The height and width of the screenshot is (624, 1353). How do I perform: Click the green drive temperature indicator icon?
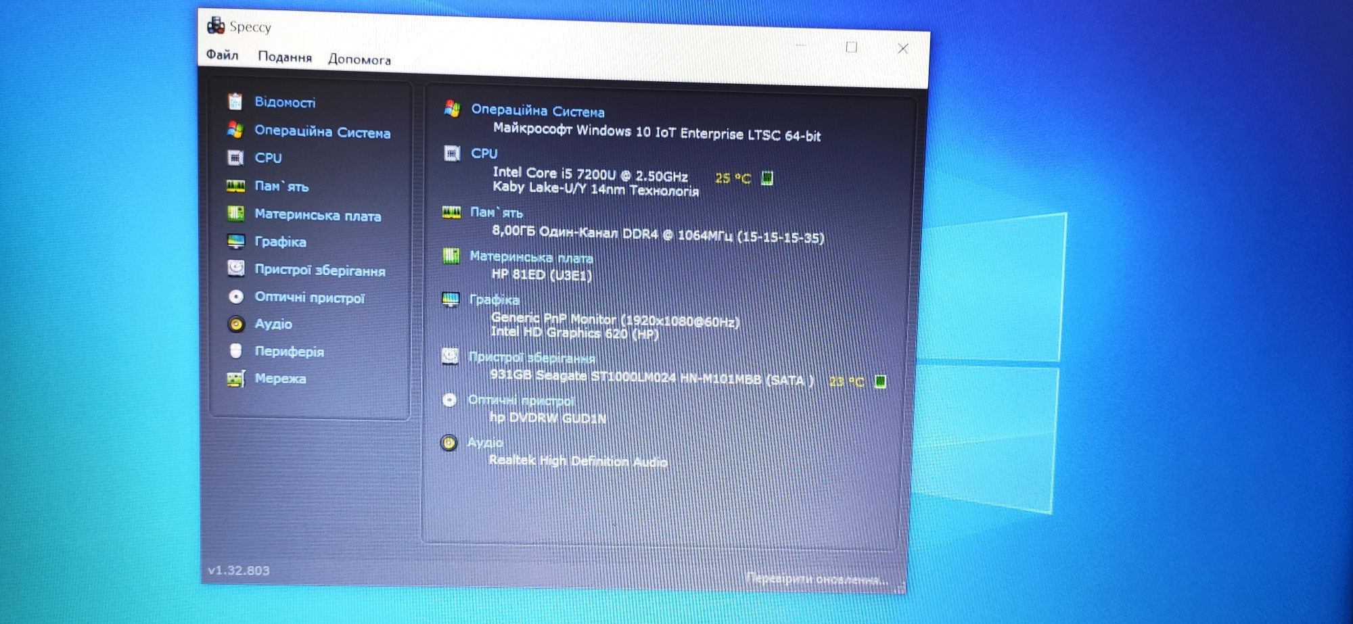(x=880, y=381)
